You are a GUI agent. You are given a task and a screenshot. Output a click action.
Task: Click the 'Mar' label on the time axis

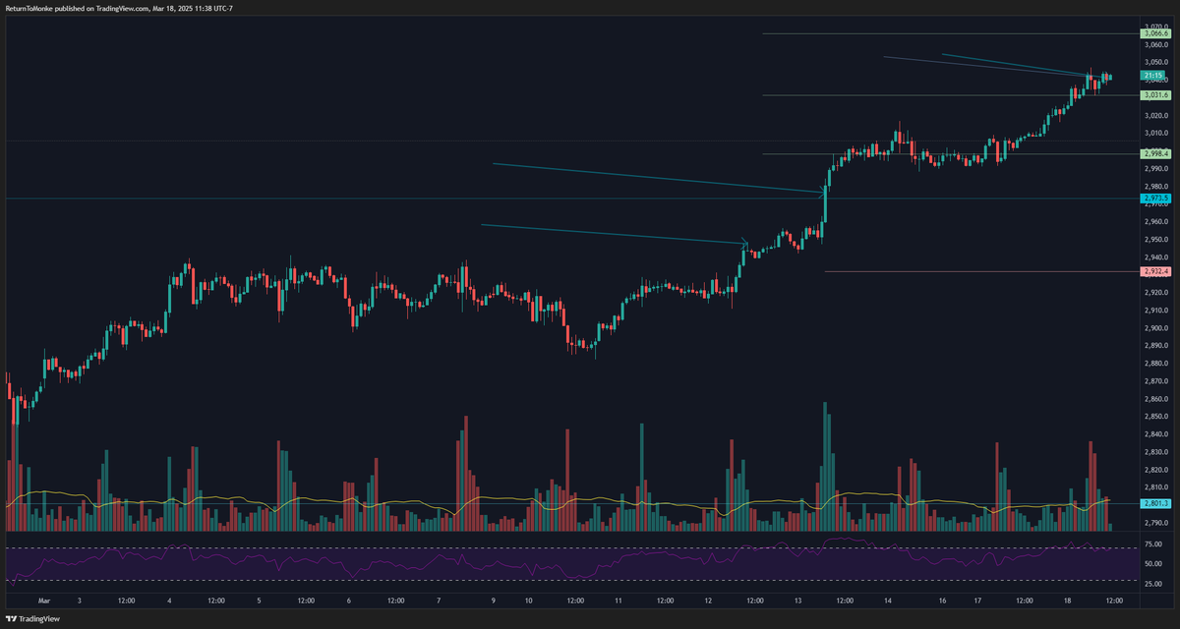tap(44, 600)
